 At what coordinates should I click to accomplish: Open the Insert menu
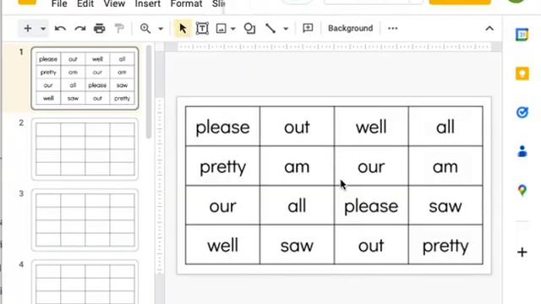(147, 4)
